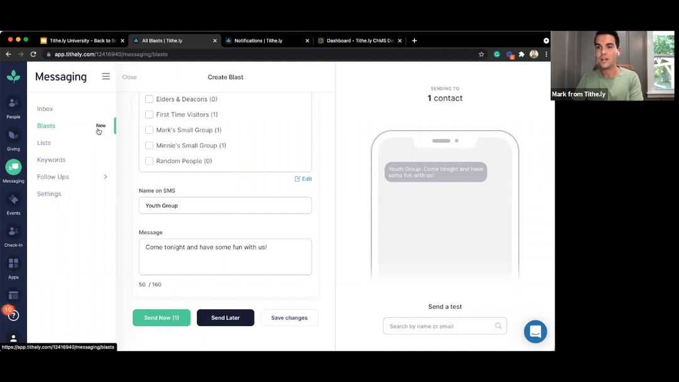
Task: Click the notification badge showing 10
Action: (x=8, y=309)
